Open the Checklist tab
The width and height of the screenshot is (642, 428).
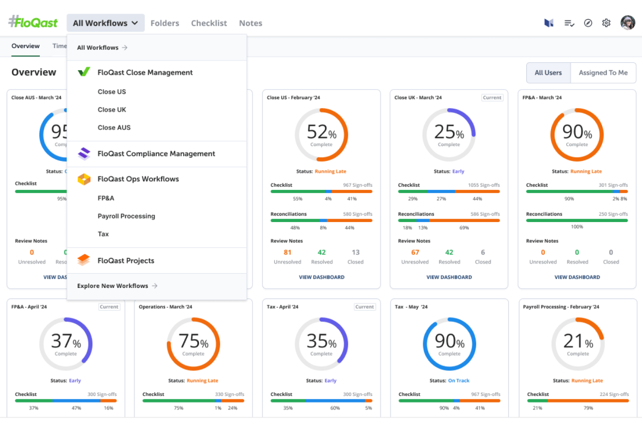[209, 23]
